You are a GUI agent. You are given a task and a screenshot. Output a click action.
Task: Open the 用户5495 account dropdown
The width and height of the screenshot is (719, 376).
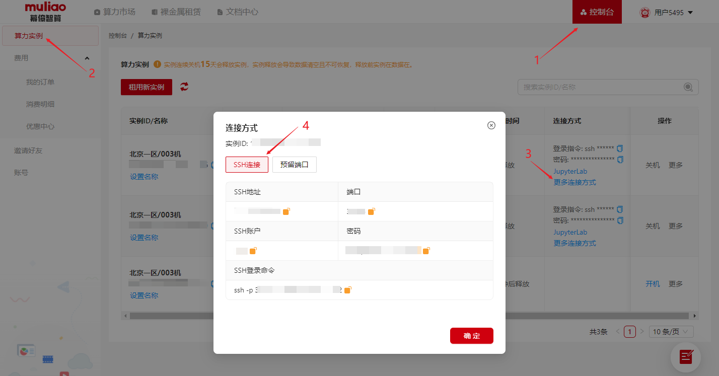pyautogui.click(x=667, y=12)
